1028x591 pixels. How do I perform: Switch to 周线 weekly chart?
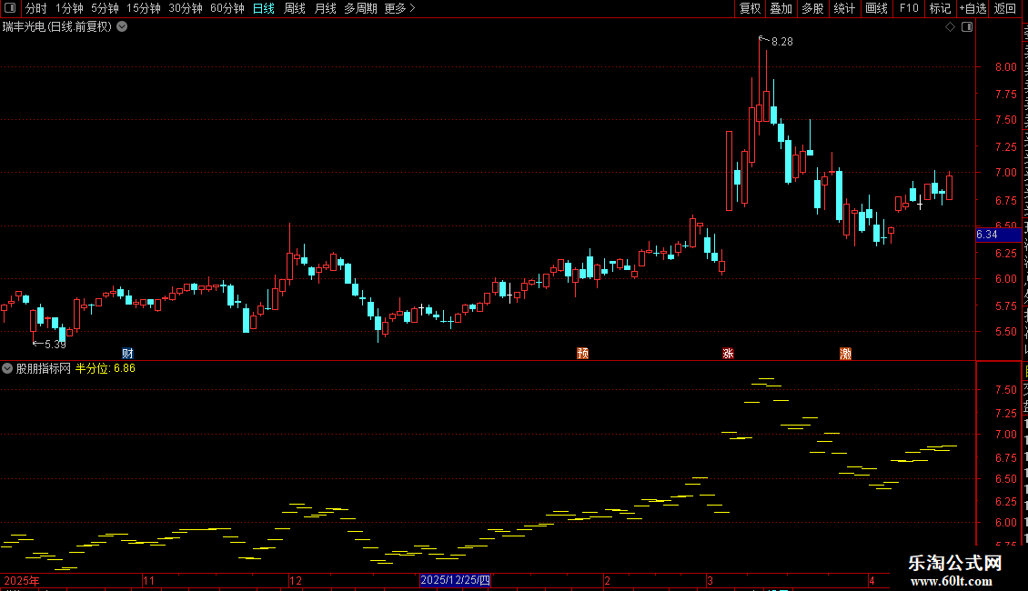(295, 8)
